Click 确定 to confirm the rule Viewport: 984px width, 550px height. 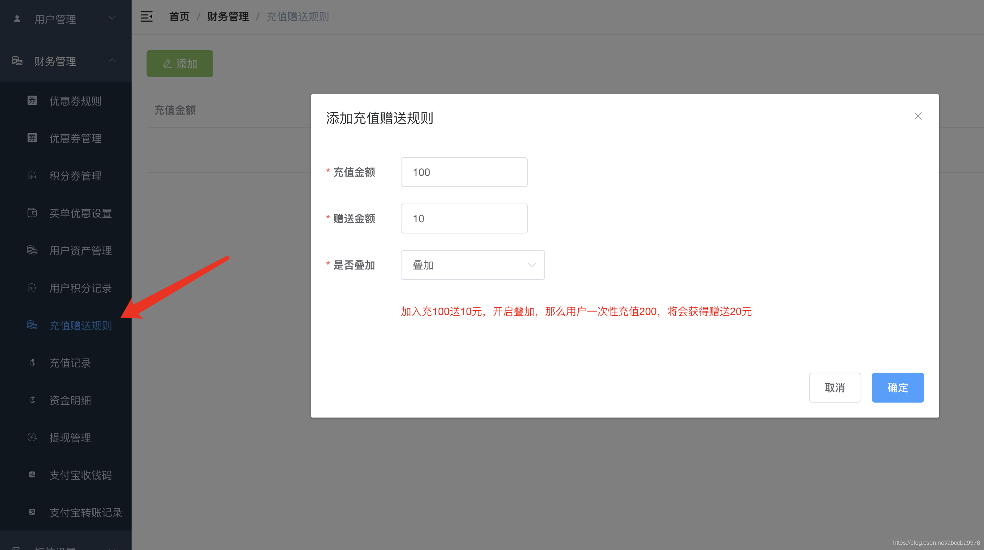click(898, 388)
